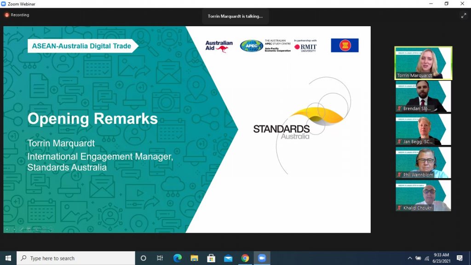Click the 'Type here to search' box

click(x=76, y=258)
